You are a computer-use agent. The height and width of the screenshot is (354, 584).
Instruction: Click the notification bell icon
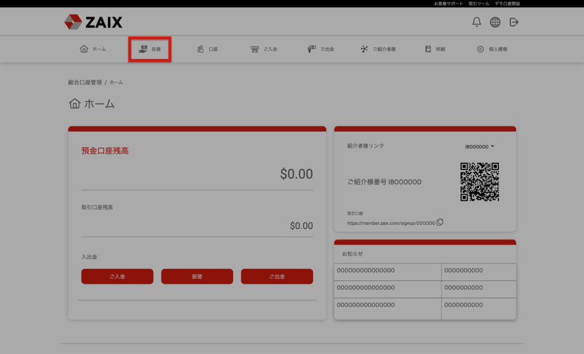(477, 22)
